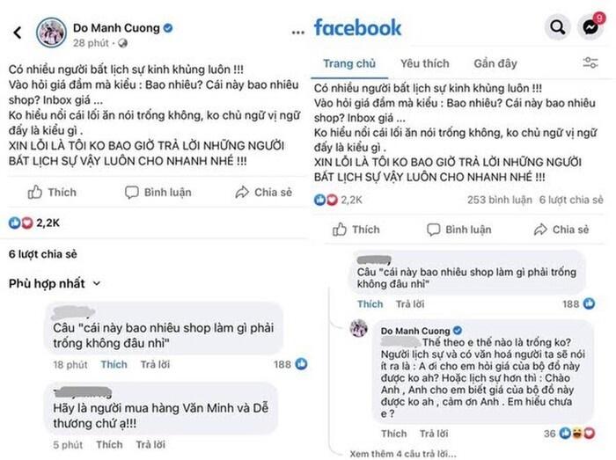
Task: Tap the back arrow in left post header
Action: [17, 33]
